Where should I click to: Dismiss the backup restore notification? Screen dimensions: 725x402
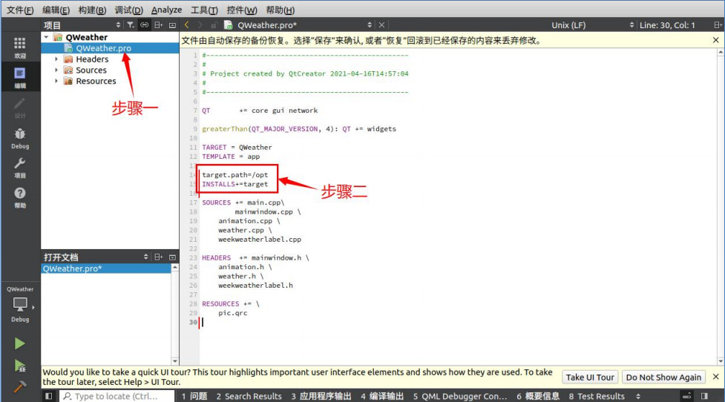[716, 40]
